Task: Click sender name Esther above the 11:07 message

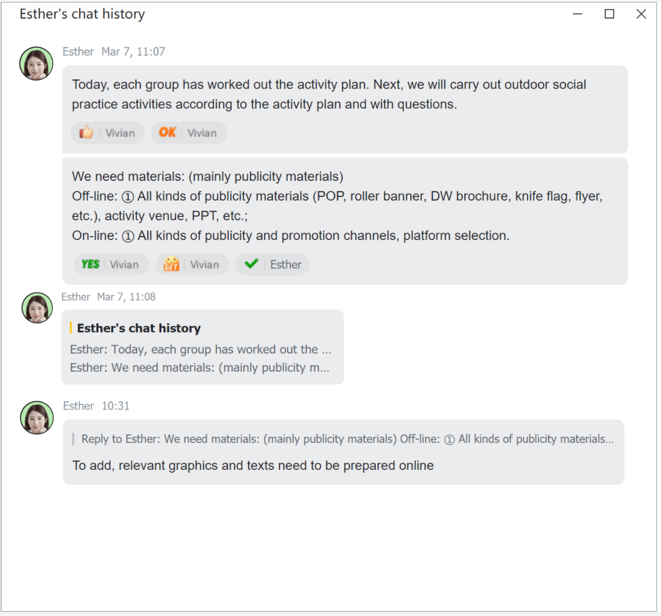Action: (78, 52)
